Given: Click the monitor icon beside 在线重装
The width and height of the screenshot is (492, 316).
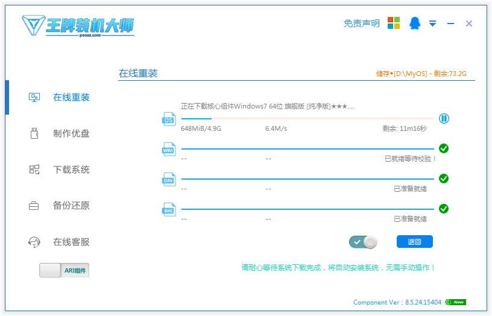Looking at the screenshot, I should tap(34, 97).
